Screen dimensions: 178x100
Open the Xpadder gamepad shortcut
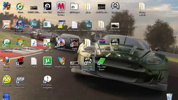pyautogui.click(x=115, y=6)
